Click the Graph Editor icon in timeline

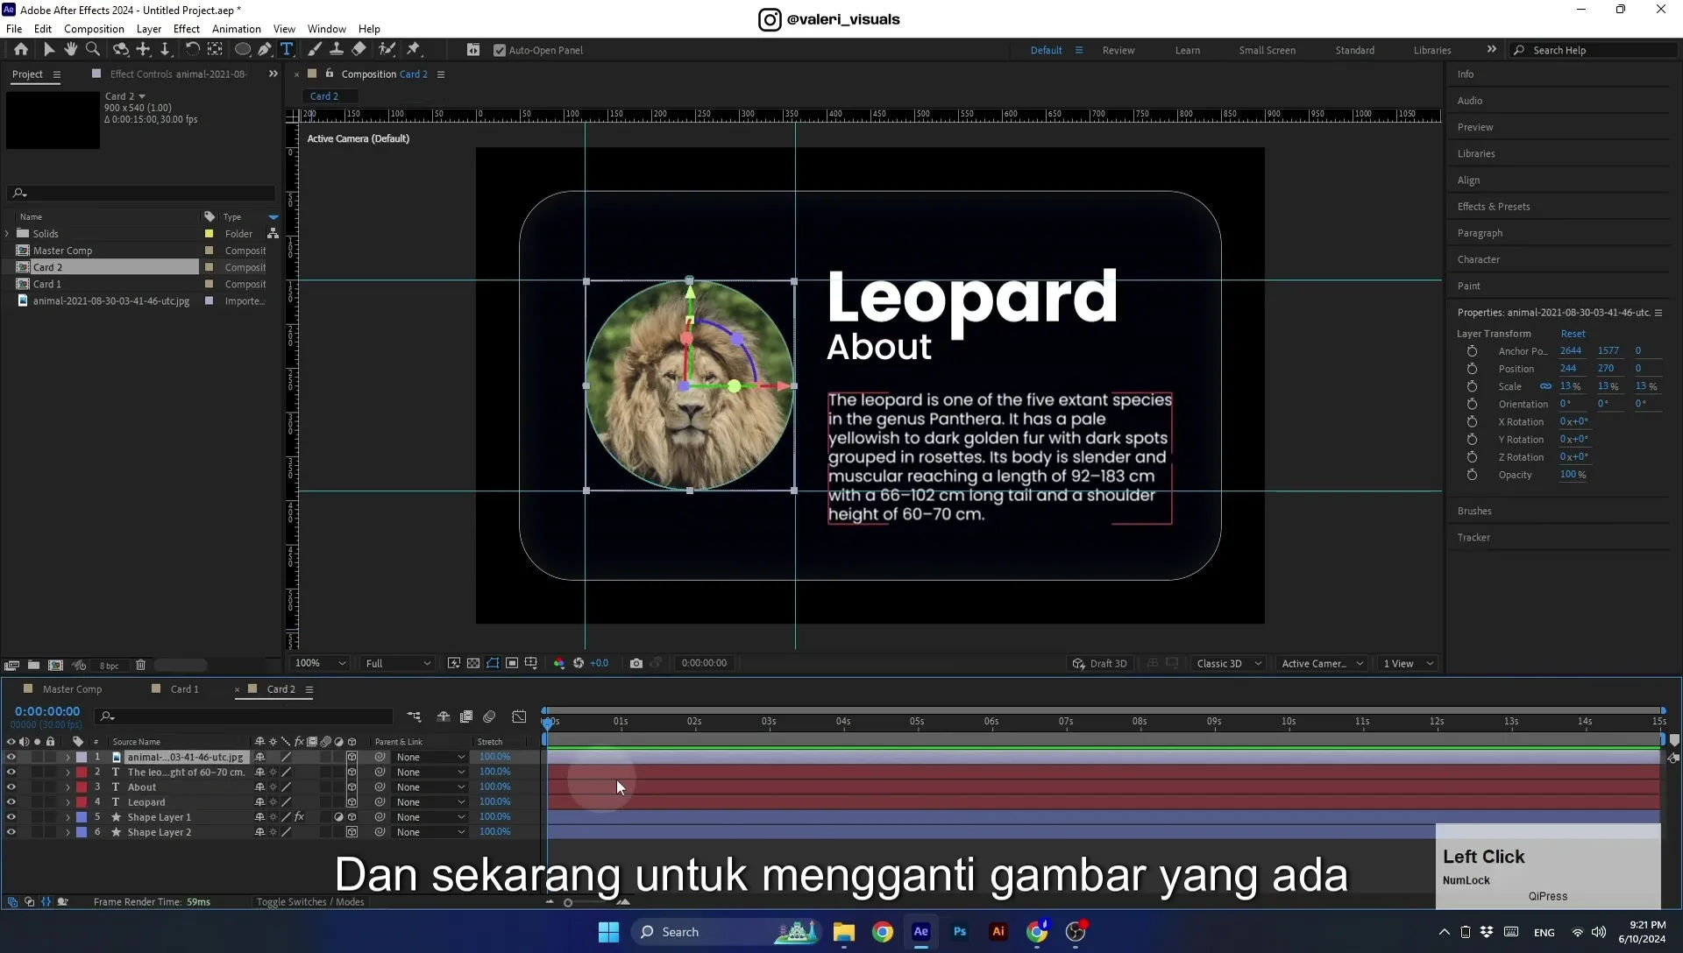pos(519,717)
